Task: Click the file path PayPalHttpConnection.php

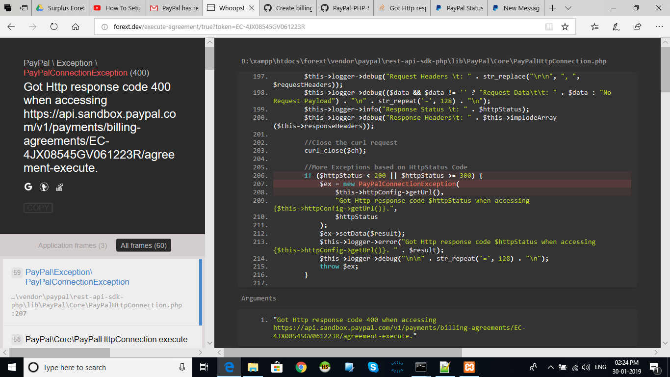Action: point(424,61)
